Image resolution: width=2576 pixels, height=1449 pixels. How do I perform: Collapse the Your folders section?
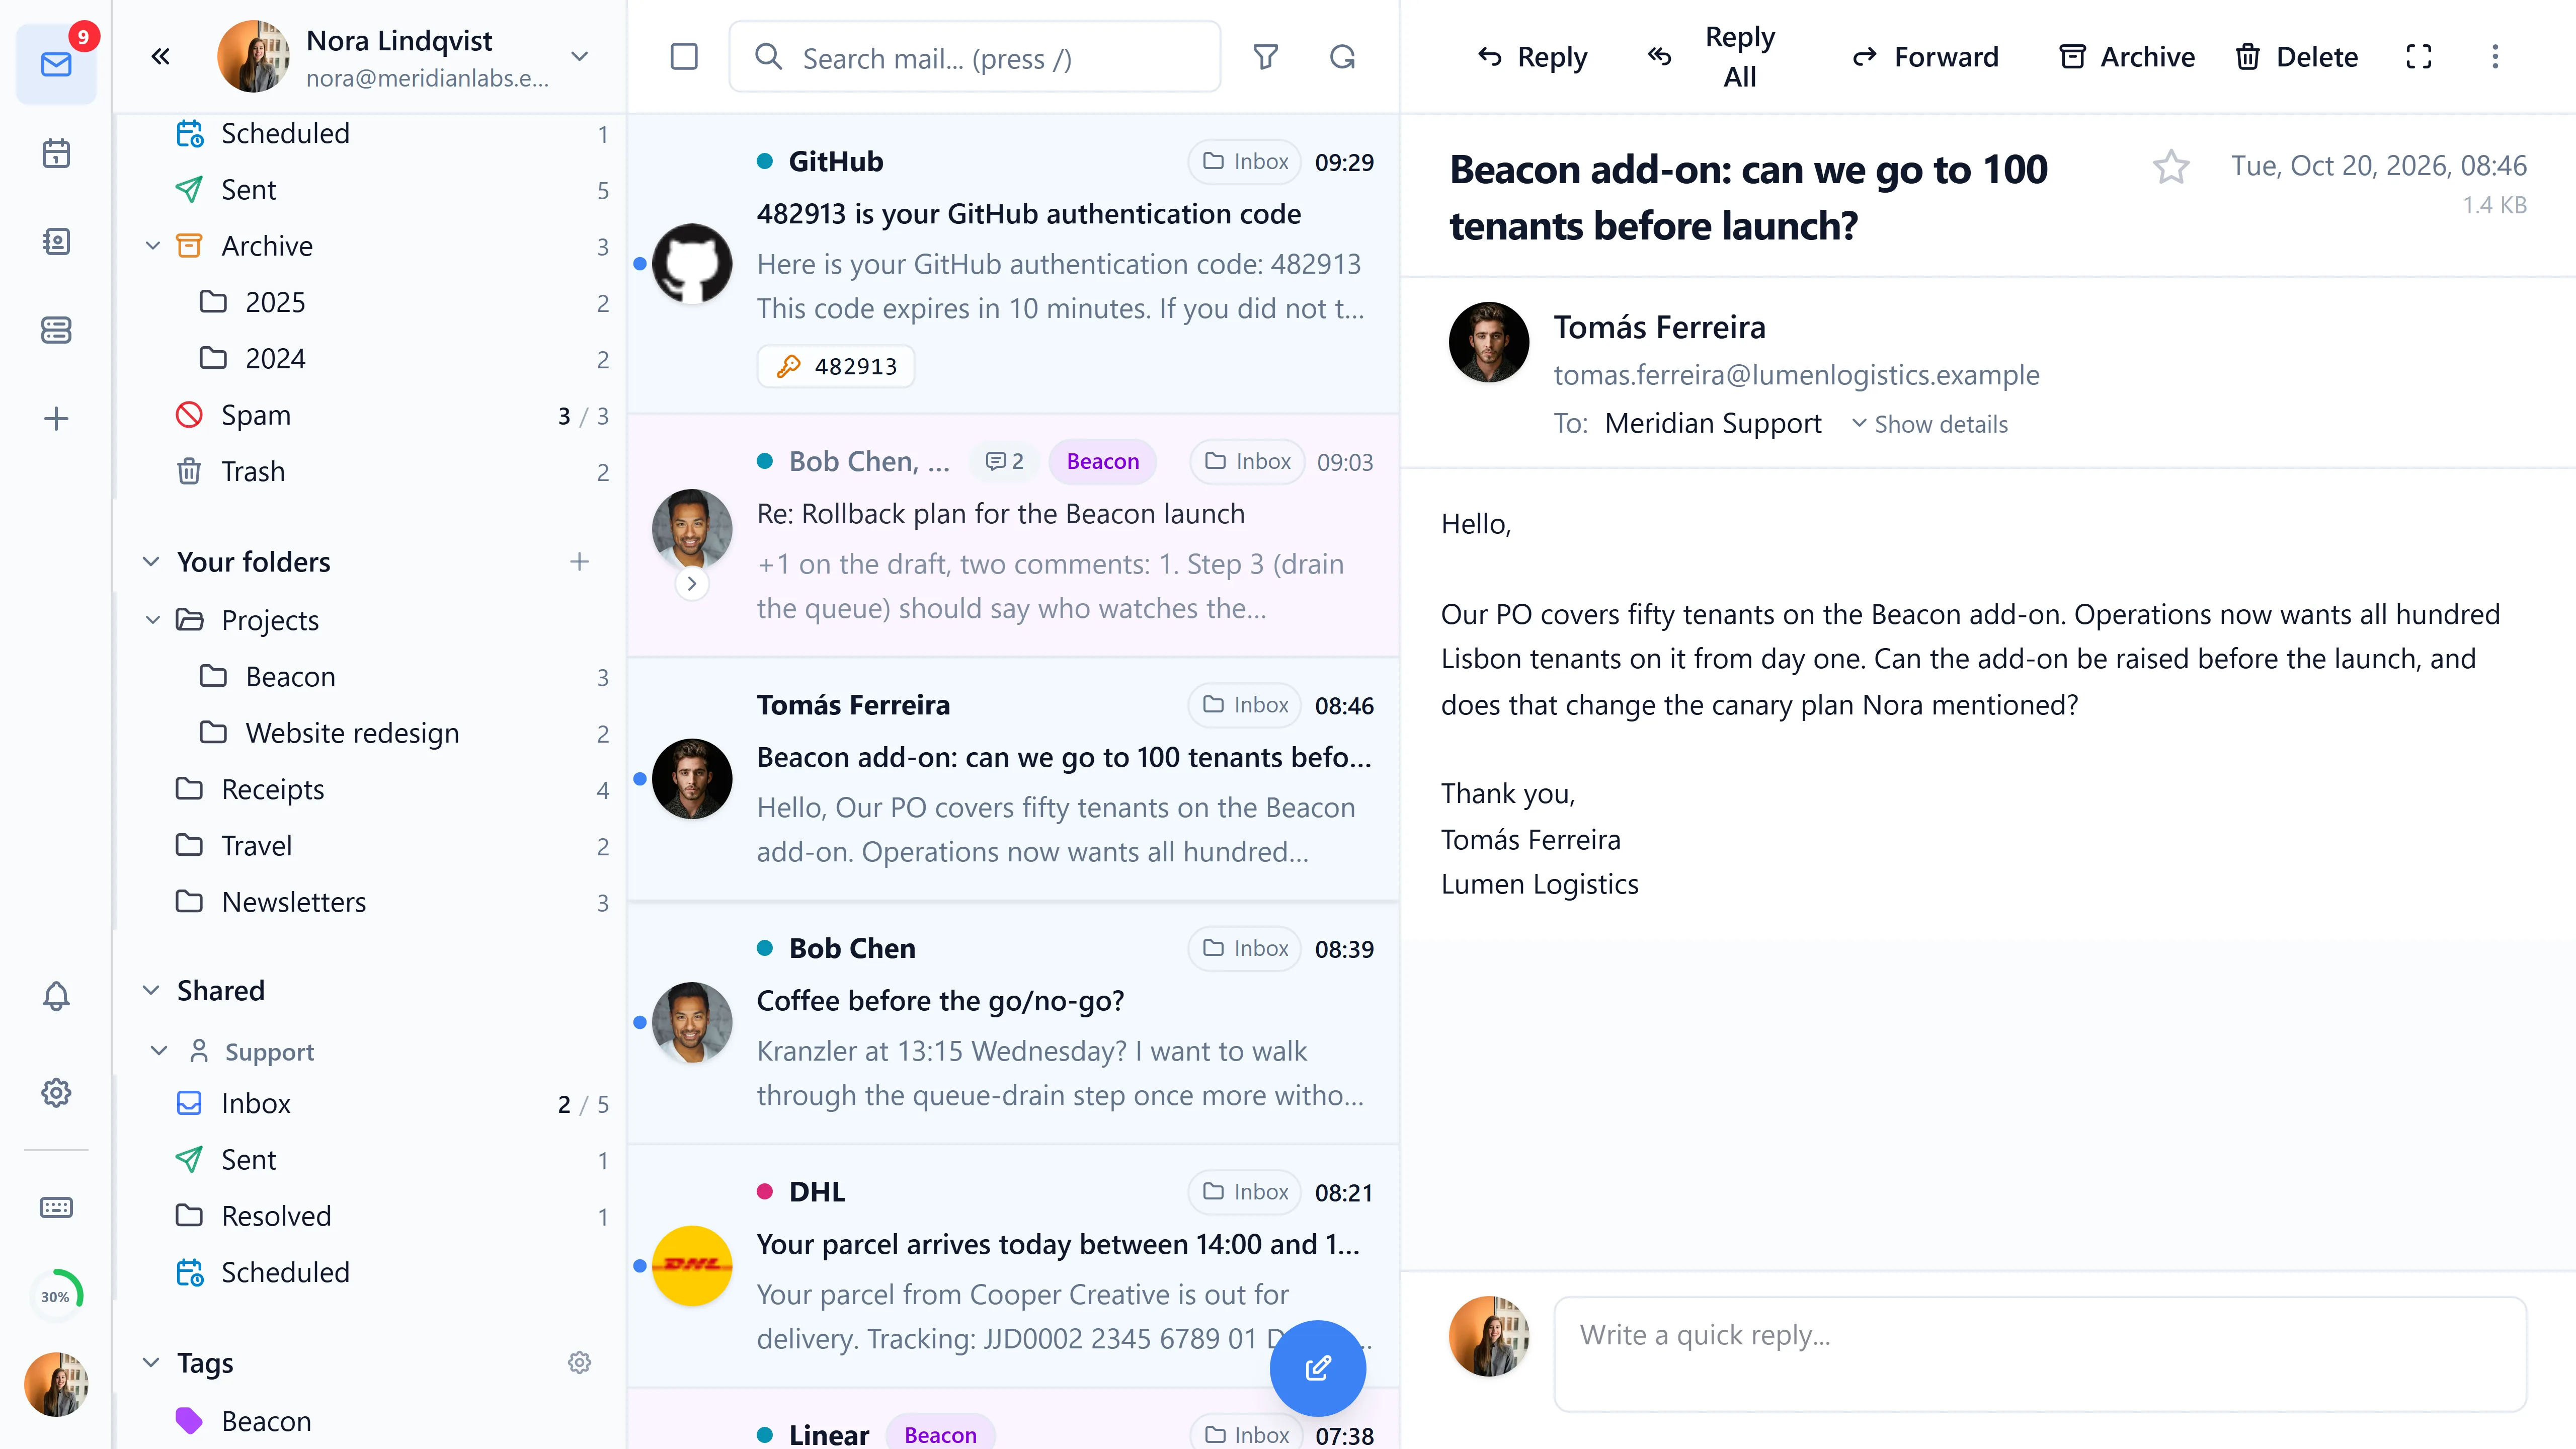[x=151, y=561]
